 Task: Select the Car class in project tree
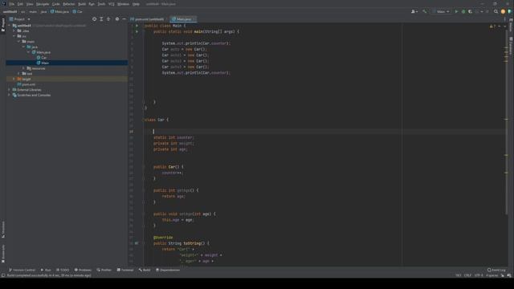pos(42,58)
